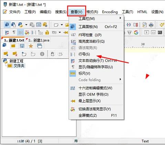Switch to 新建2.java tab
The height and width of the screenshot is (145, 165).
[x=38, y=40]
